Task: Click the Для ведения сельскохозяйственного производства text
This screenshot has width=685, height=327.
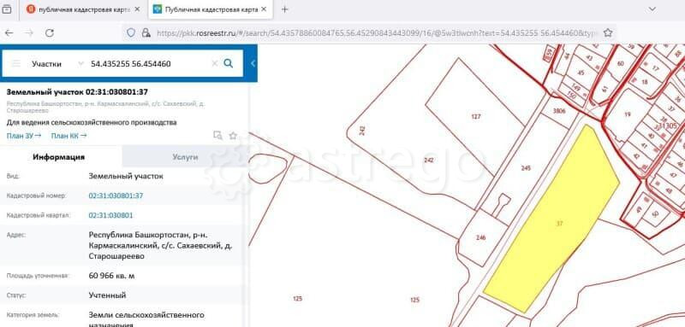Action: 92,123
